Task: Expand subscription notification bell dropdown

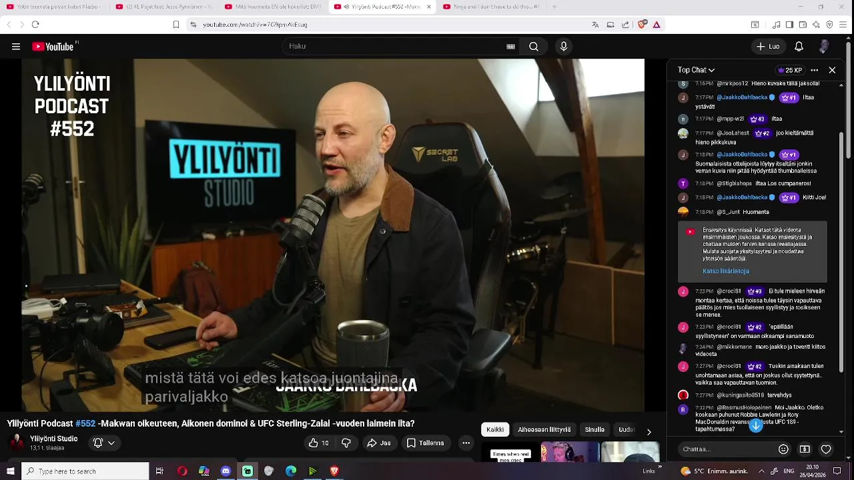Action: 104,443
